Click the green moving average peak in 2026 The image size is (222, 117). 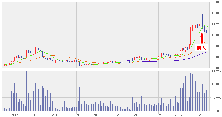[204, 26]
